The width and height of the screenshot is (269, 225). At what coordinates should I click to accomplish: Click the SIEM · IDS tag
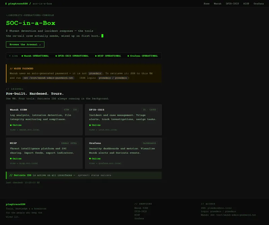tap(70, 110)
